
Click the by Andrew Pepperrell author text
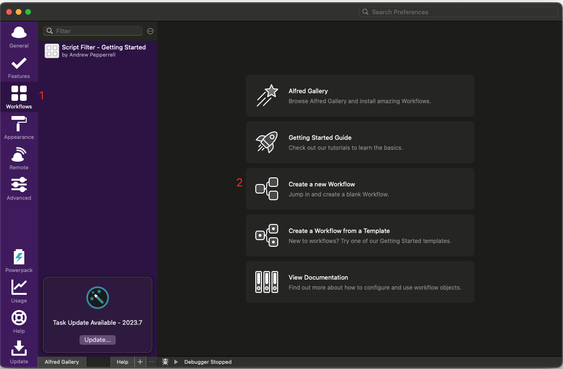[x=89, y=55]
